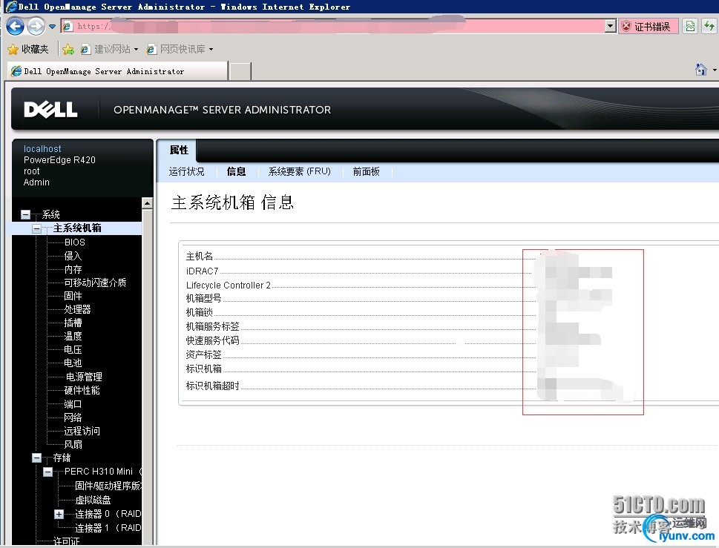Open 电池 battery tree item
Viewport: 719px width, 548px height.
[73, 363]
